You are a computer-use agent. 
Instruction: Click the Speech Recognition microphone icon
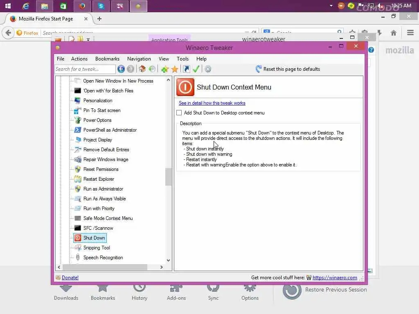click(77, 258)
